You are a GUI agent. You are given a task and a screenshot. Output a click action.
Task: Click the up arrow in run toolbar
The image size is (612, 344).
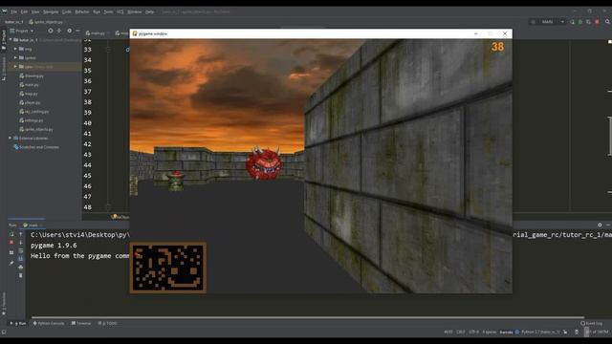[21, 234]
